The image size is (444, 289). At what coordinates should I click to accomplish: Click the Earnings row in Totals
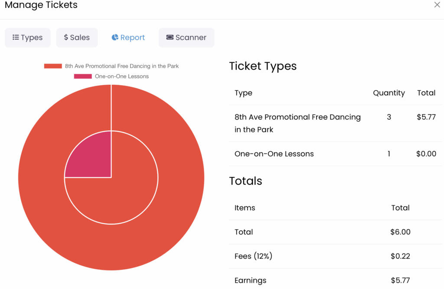(x=250, y=280)
